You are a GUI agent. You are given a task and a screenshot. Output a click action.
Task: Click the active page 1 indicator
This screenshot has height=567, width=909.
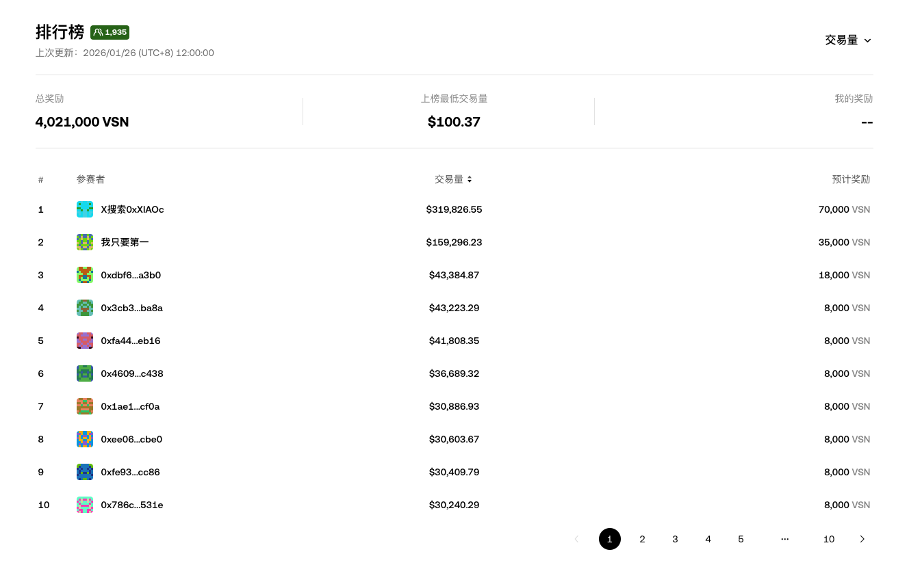click(x=610, y=539)
